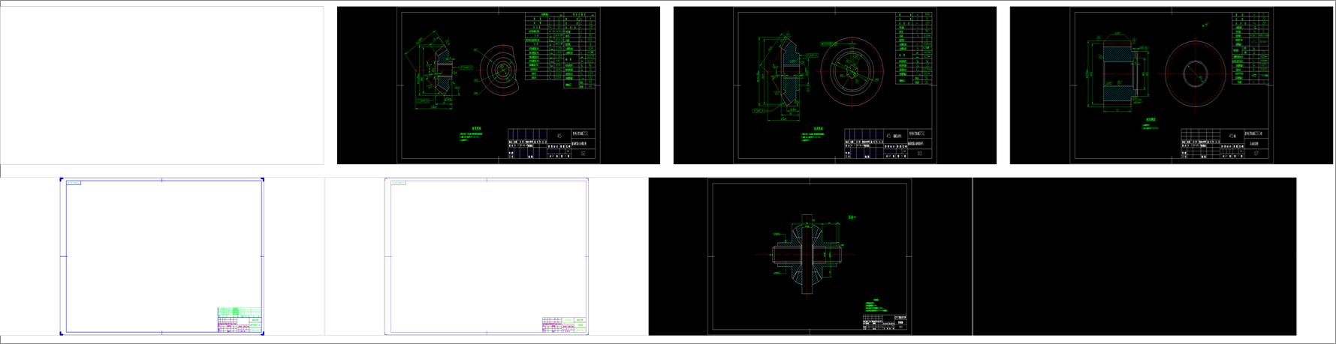
Task: Select the blank sheet with purple border frame
Action: (x=487, y=256)
